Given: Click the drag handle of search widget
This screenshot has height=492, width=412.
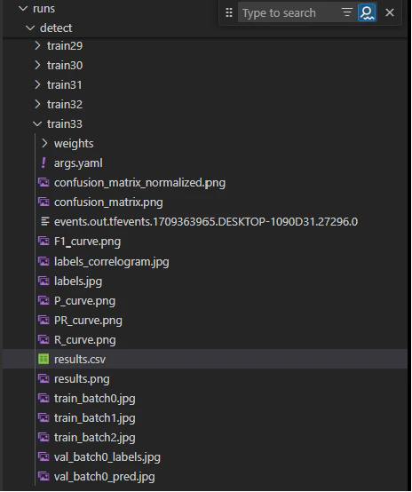Looking at the screenshot, I should click(x=229, y=12).
